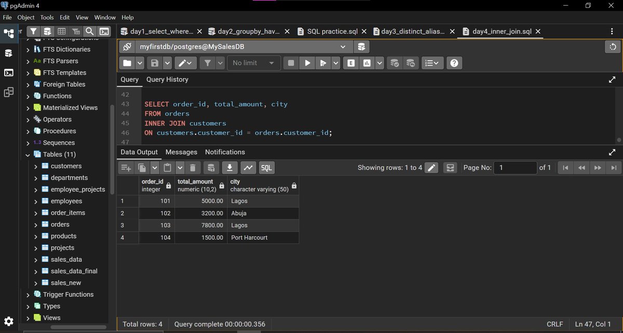Open the Save File dropdown arrow
623x333 pixels.
[167, 63]
